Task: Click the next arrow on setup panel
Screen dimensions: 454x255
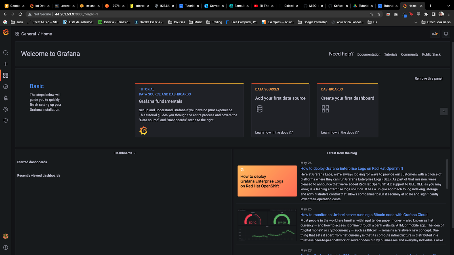Action: (444, 111)
